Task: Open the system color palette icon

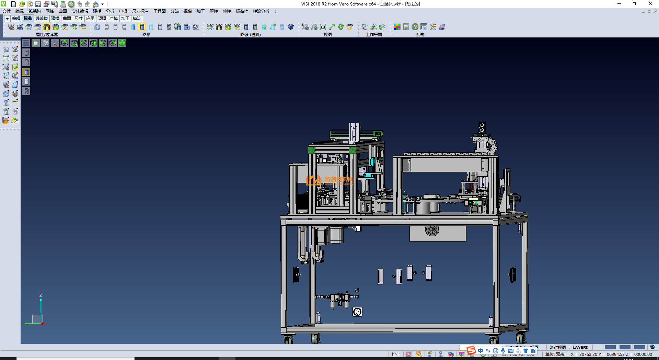Action: click(x=397, y=27)
